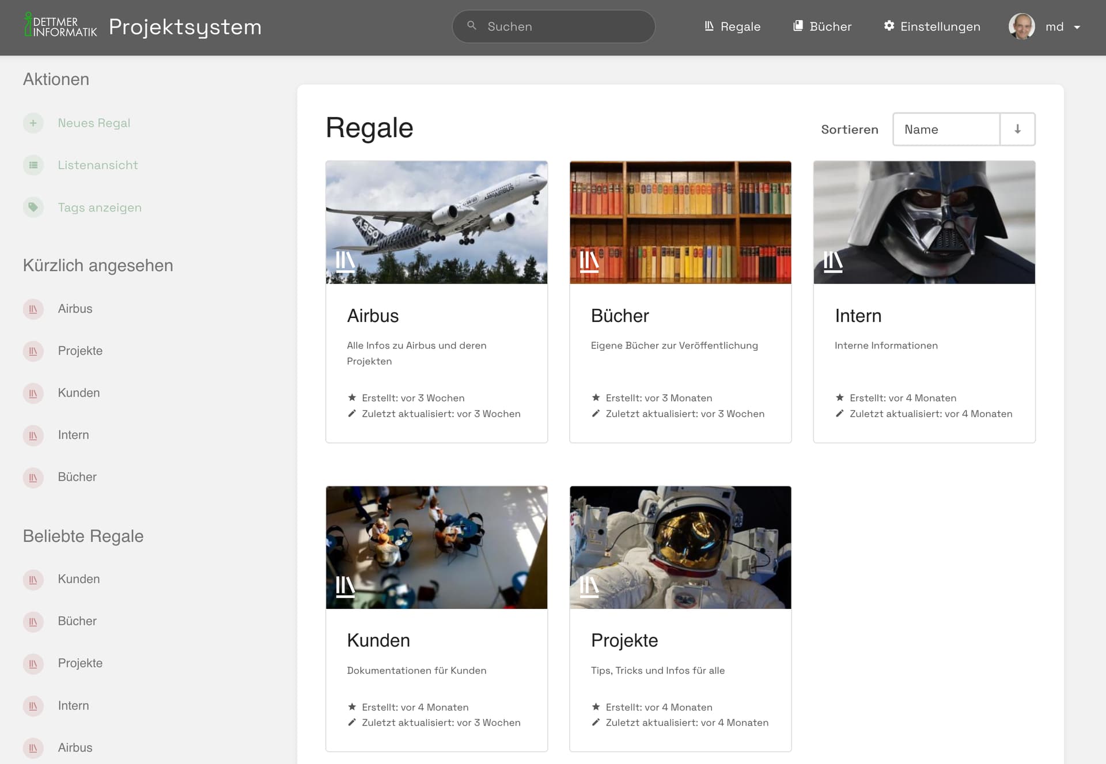Open Projekte from Beliebte Regale
Image resolution: width=1106 pixels, height=764 pixels.
coord(80,663)
